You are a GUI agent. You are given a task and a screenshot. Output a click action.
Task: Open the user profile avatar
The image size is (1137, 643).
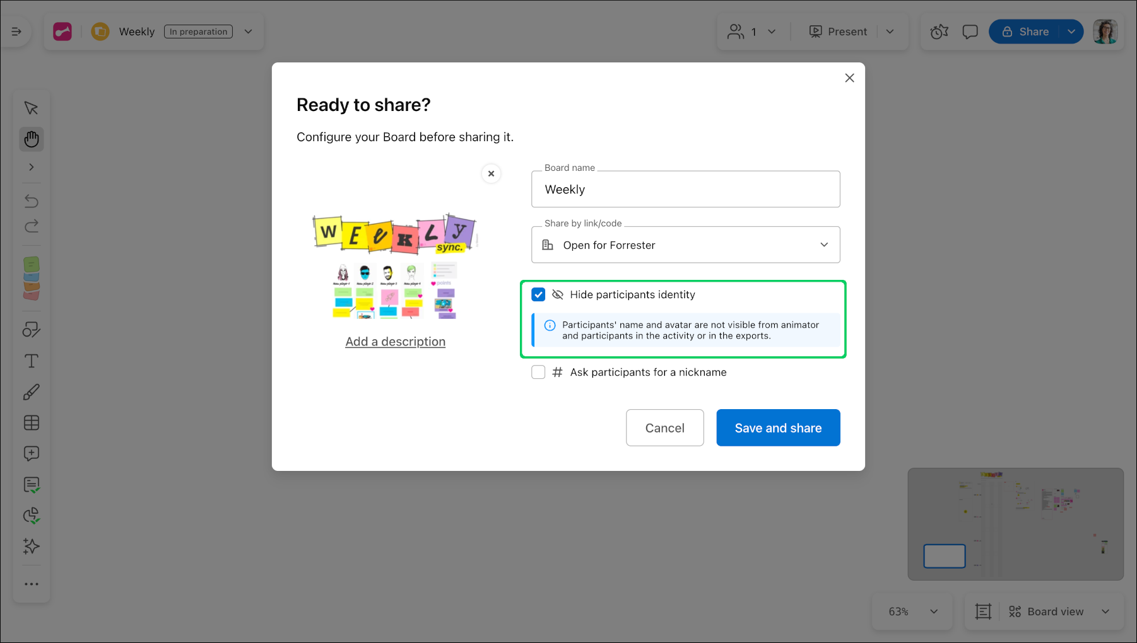click(1105, 32)
